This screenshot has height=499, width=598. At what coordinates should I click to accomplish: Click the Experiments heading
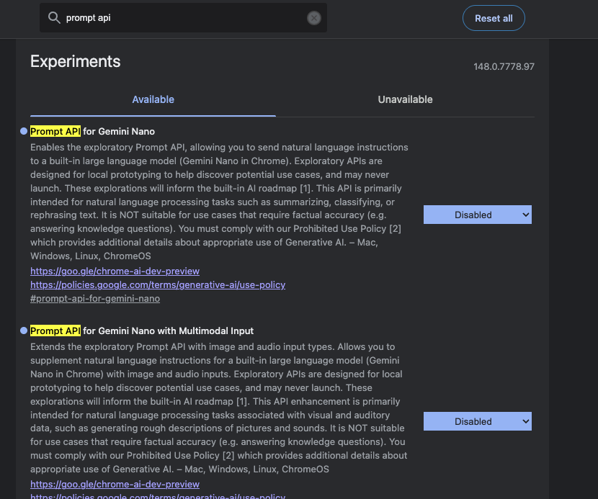click(x=76, y=61)
